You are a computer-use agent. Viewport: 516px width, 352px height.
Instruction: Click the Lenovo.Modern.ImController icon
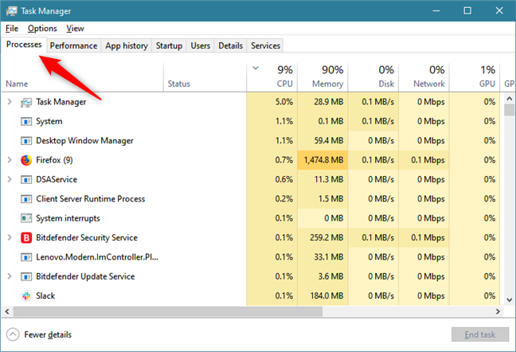click(x=26, y=257)
